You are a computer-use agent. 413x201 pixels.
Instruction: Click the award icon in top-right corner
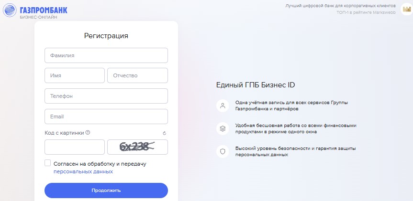(406, 10)
